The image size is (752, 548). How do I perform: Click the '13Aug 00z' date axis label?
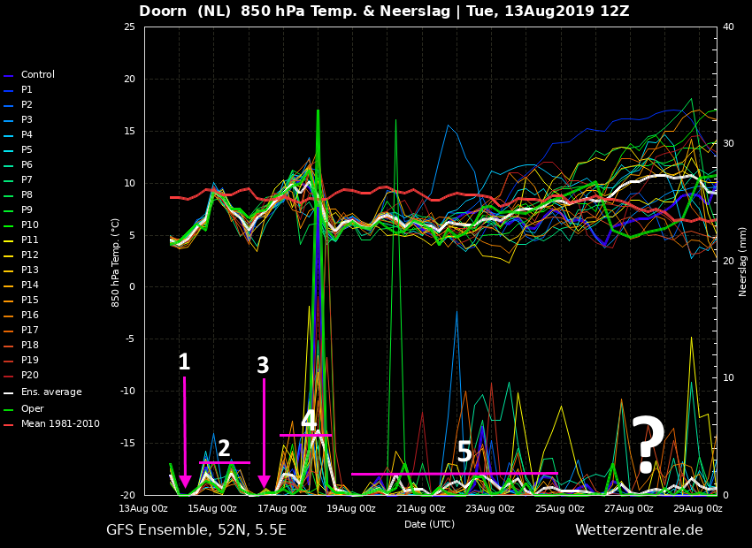click(x=143, y=509)
